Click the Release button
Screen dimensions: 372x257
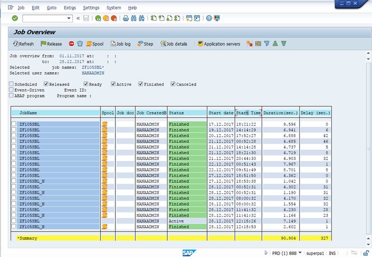51,44
